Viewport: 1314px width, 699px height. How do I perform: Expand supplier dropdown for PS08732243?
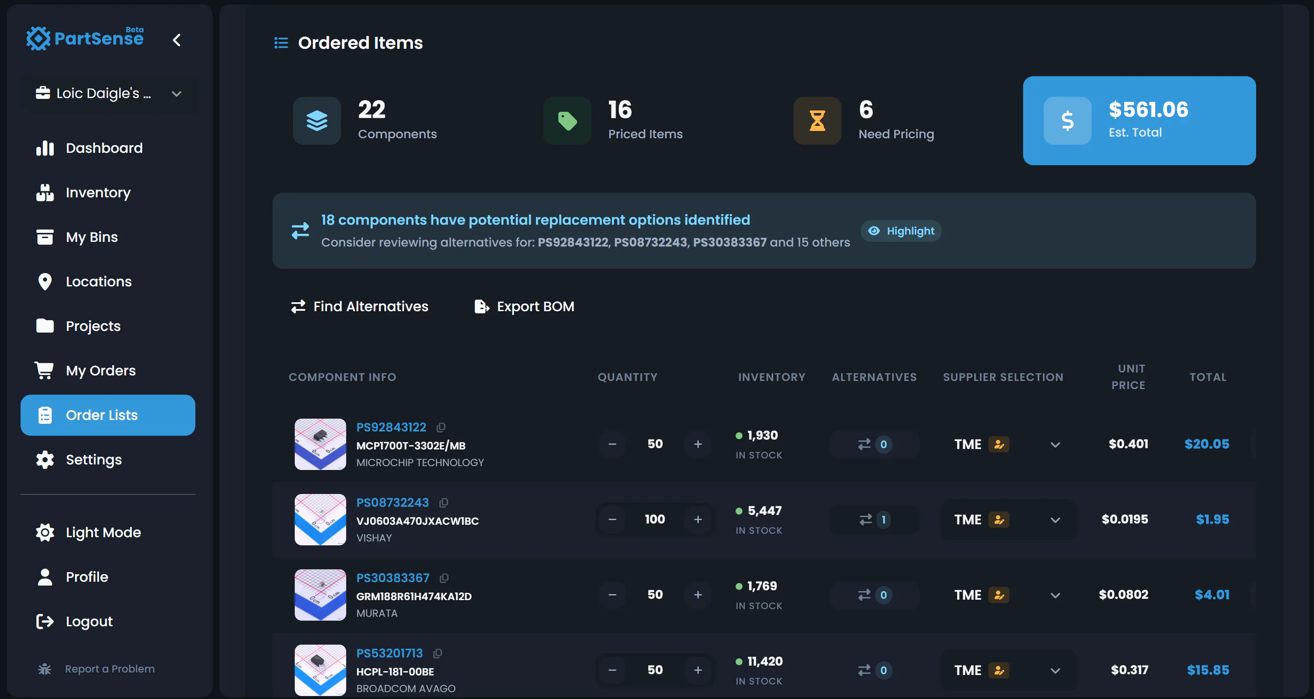(x=1055, y=520)
